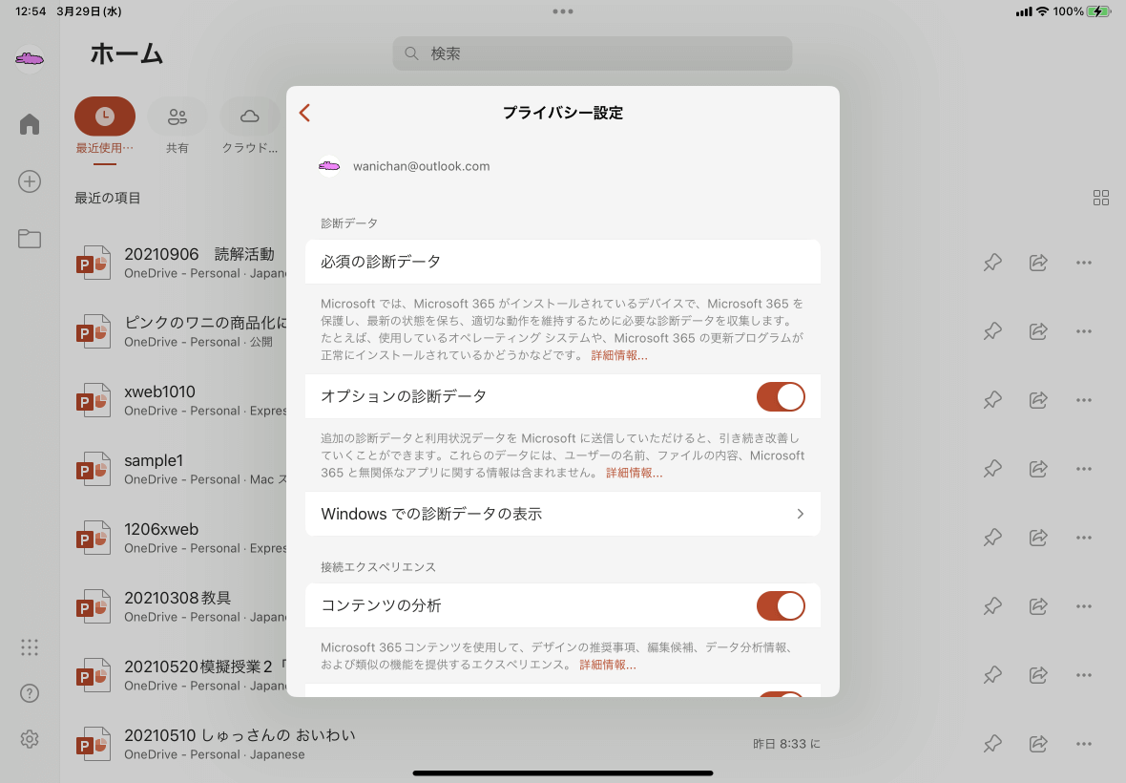This screenshot has width=1126, height=783.
Task: Open more options for xweb1010
Action: click(x=1084, y=400)
